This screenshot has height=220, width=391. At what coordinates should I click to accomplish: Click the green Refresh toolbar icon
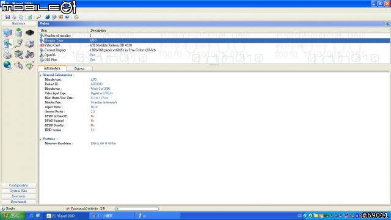tap(30, 17)
